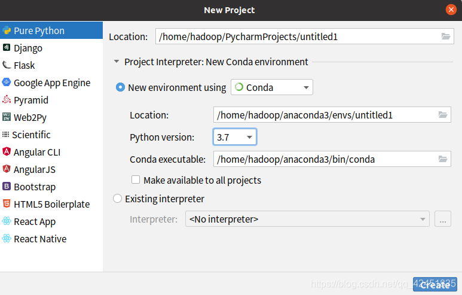Viewport: 462px width, 295px height.
Task: Click the React Native atom icon
Action: tap(7, 238)
